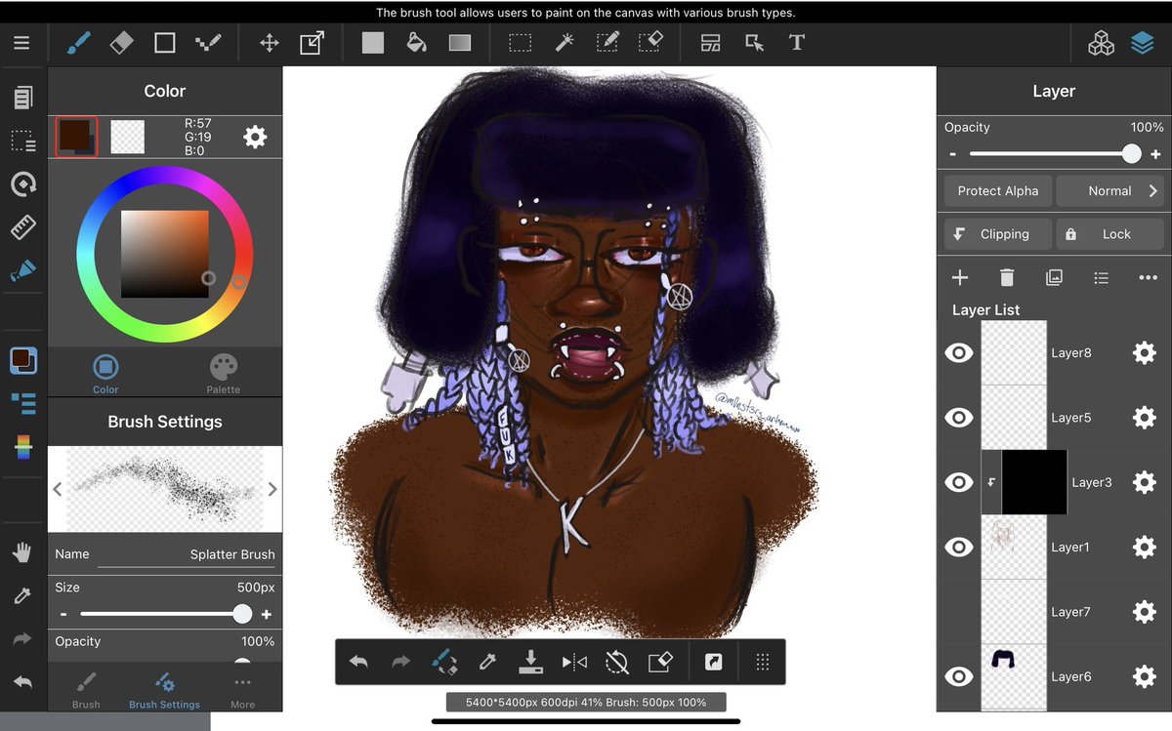Select the Transform tool
Image resolution: width=1172 pixels, height=731 pixels.
tap(312, 43)
